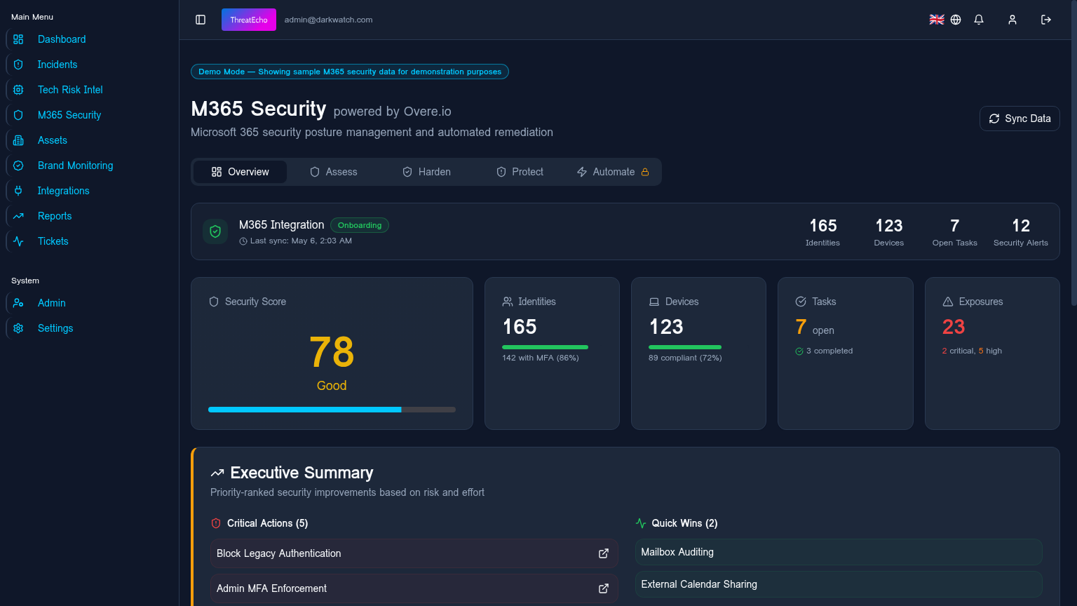Image resolution: width=1077 pixels, height=606 pixels.
Task: Click the Devices compliance progress bar
Action: click(x=685, y=347)
